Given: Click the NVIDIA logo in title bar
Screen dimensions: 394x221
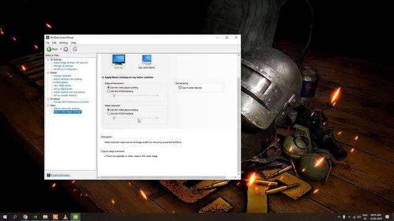Looking at the screenshot, I should click(47, 37).
